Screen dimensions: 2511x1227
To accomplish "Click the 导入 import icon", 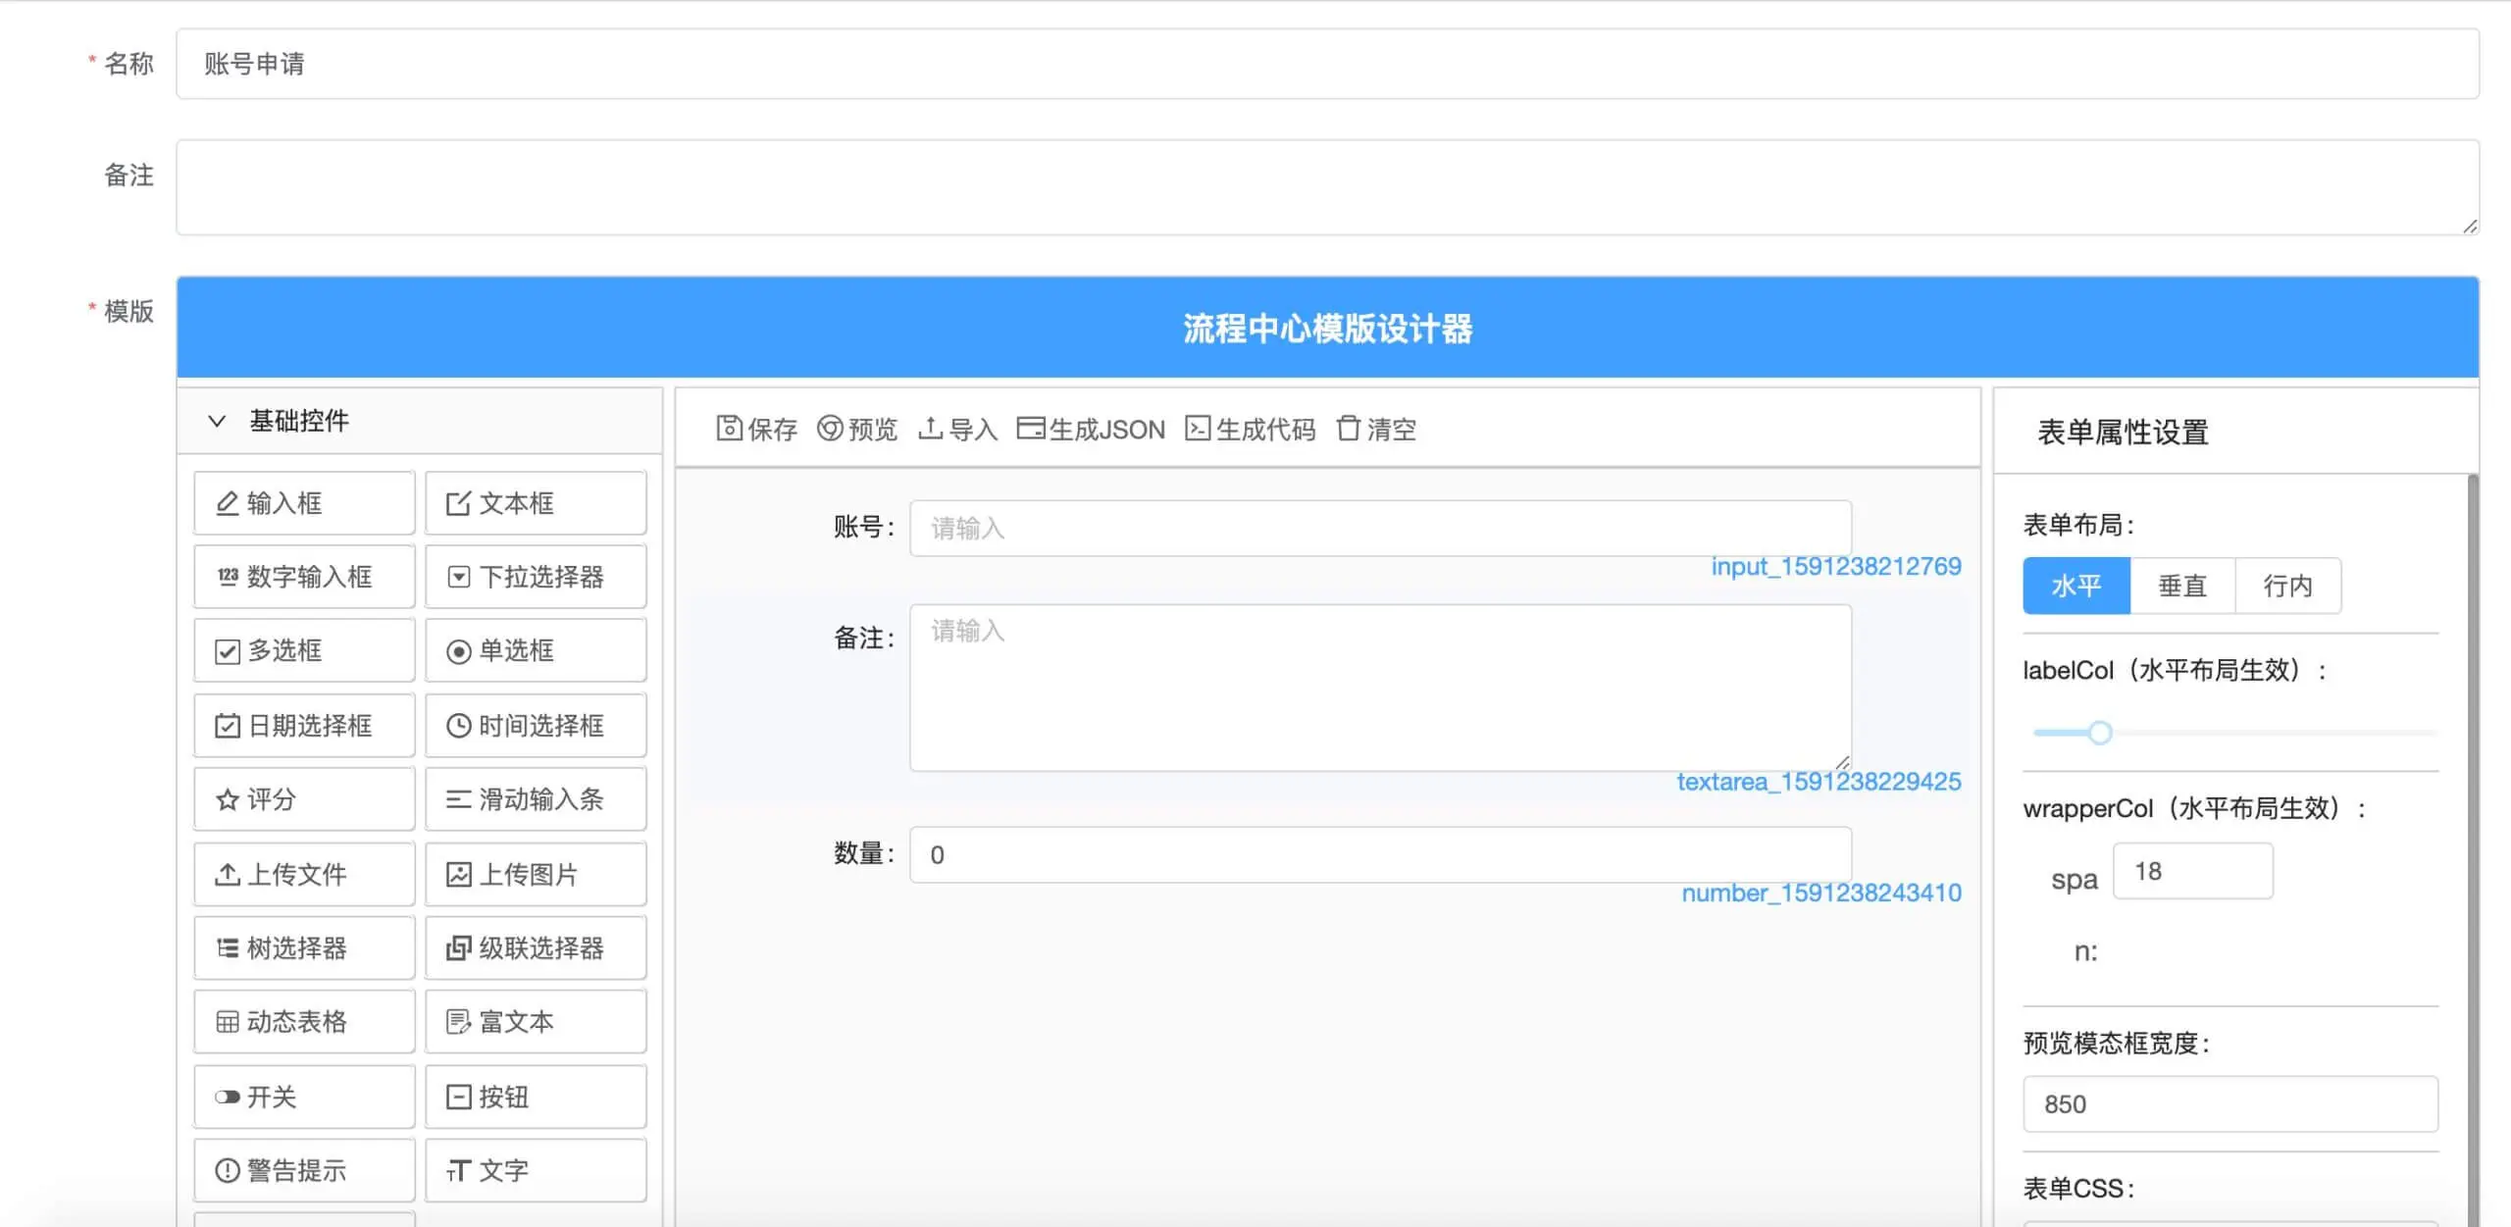I will 931,429.
